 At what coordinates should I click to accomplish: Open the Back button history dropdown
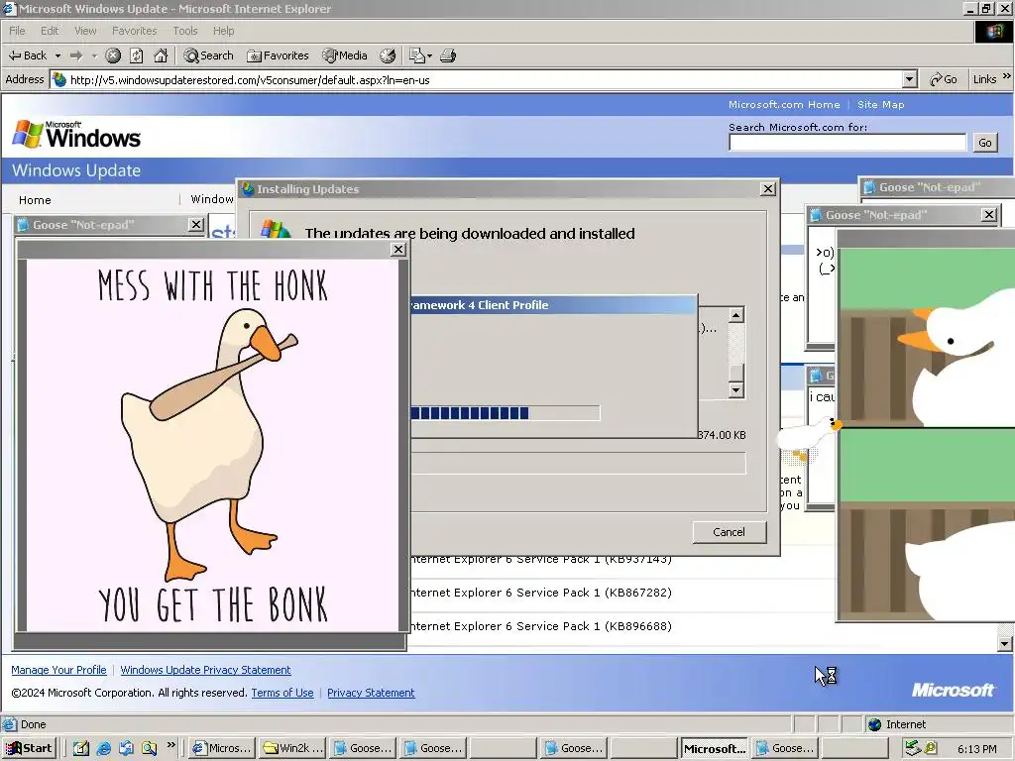57,55
